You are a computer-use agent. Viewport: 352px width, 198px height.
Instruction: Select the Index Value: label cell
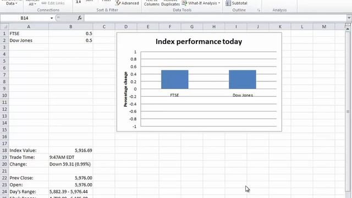pos(29,150)
